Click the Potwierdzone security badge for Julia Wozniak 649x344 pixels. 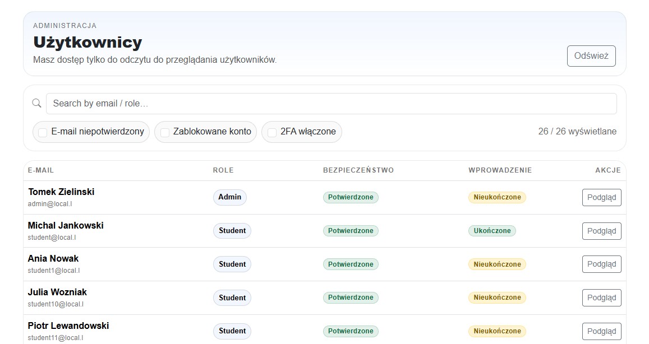click(x=350, y=297)
